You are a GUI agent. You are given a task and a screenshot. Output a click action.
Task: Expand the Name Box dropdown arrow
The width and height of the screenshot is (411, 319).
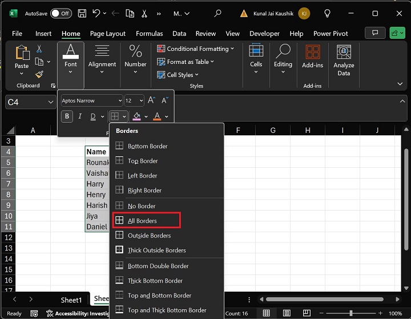[x=50, y=102]
